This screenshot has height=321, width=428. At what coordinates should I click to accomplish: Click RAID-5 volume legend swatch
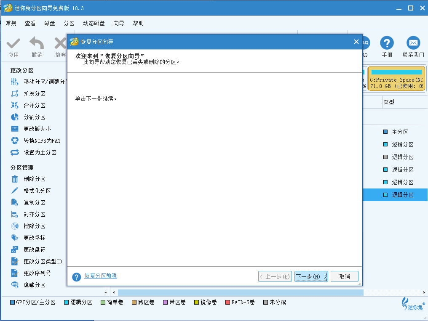[227, 302]
